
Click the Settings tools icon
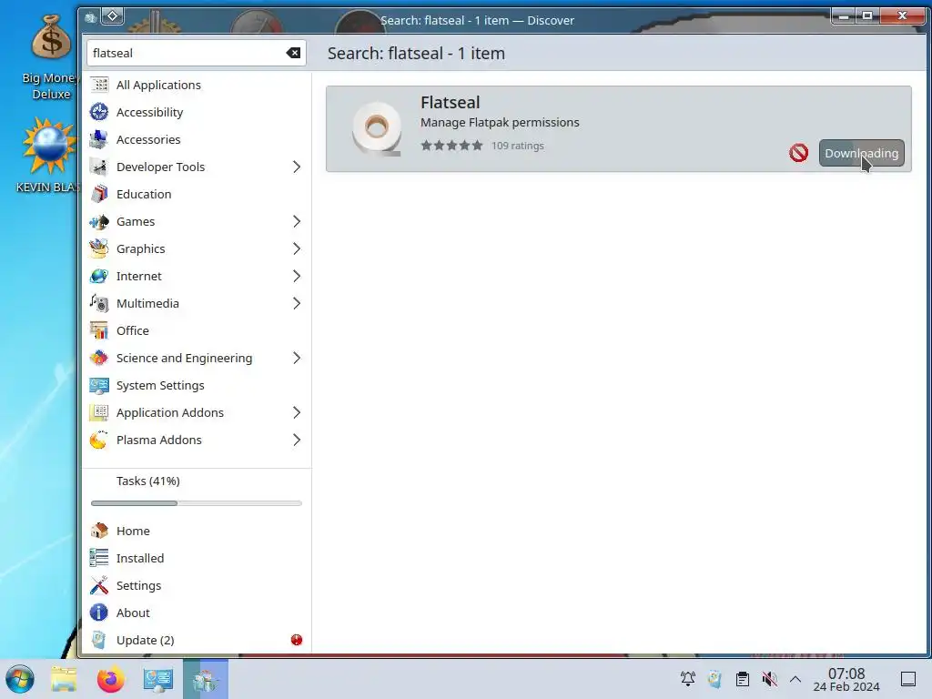coord(99,585)
